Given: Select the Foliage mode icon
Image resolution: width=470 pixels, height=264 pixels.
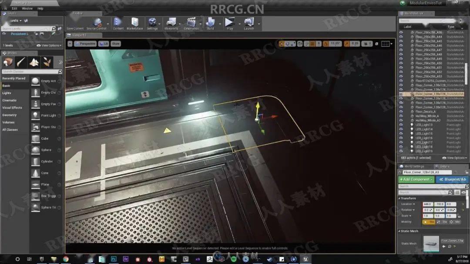Looking at the screenshot, I should click(x=47, y=62).
